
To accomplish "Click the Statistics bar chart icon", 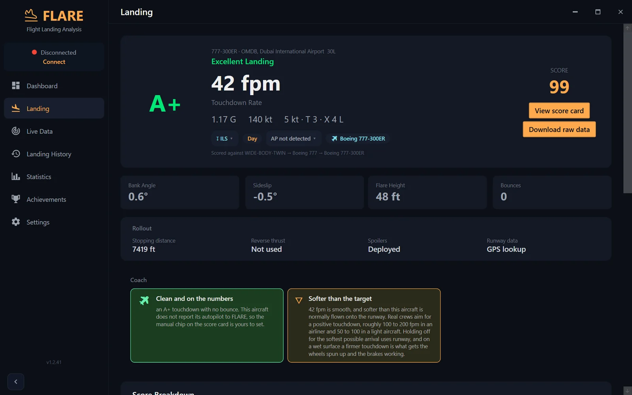I will click(16, 176).
